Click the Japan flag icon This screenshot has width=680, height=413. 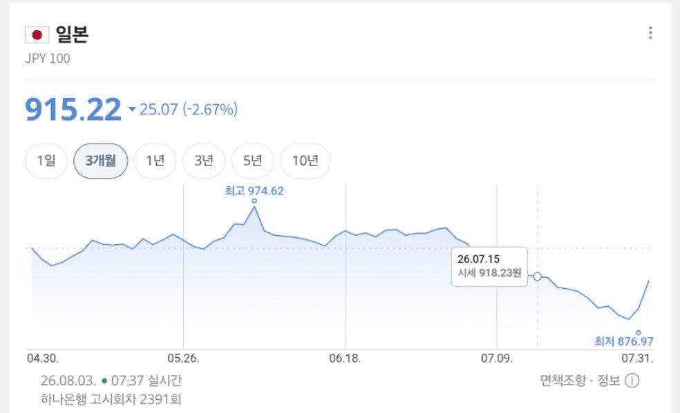[x=37, y=34]
